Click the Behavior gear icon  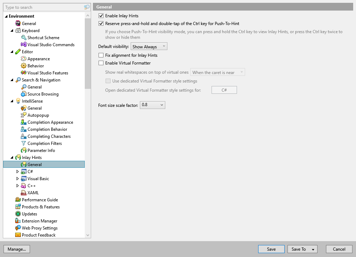click(24, 66)
